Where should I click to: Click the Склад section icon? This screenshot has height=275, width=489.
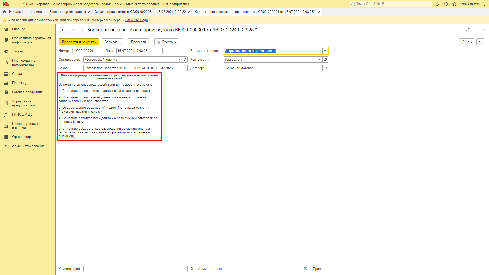tap(6, 74)
